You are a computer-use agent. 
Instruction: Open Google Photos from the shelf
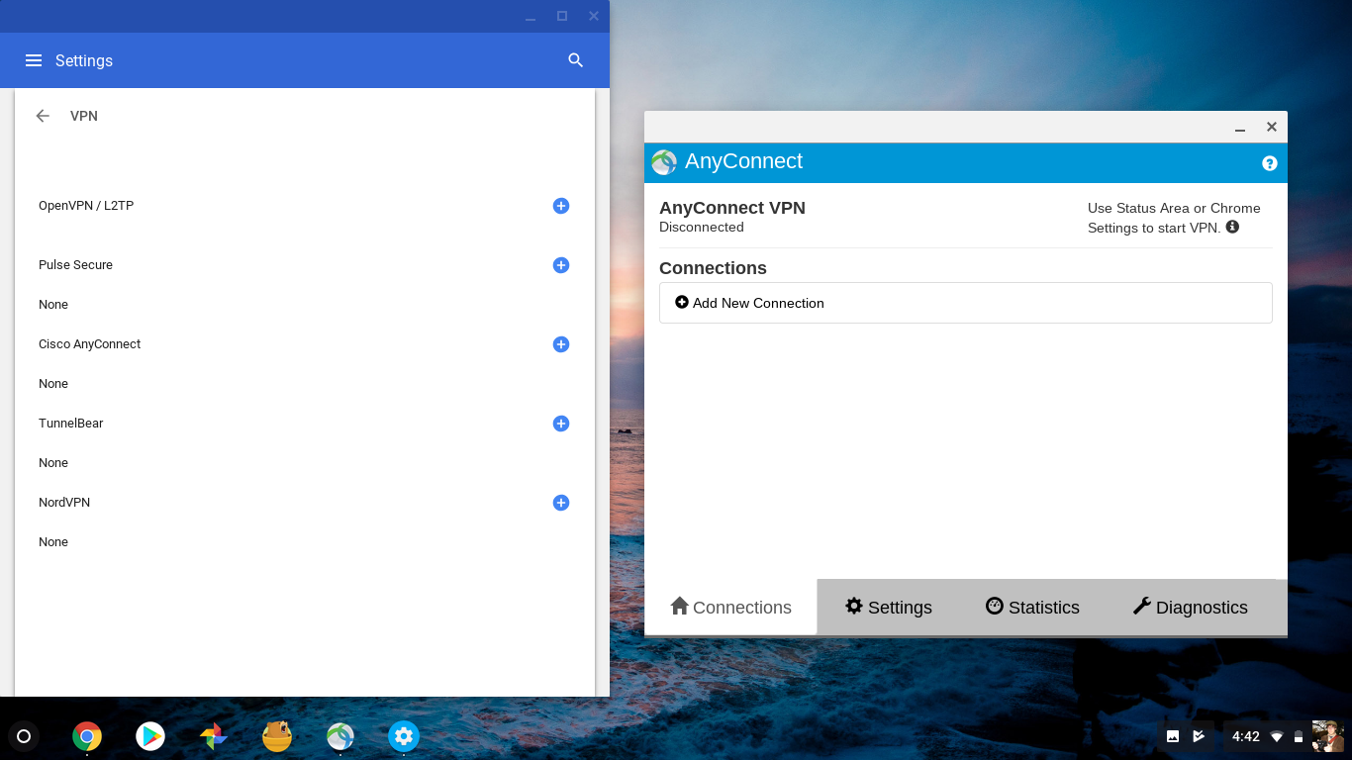[x=214, y=736]
